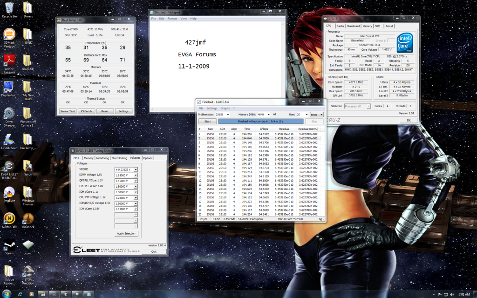477x298 pixels.
Task: Launch Driver Sweeper from the desktop
Action: tap(9, 114)
